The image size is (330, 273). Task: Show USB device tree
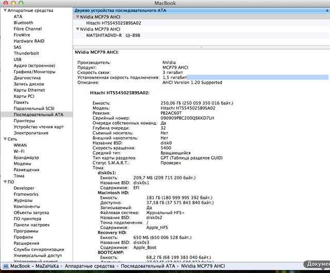tap(18, 59)
